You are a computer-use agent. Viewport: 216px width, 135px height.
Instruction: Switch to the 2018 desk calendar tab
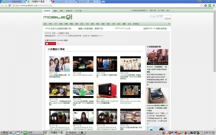point(13,2)
